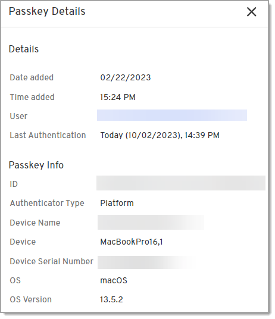
Task: Click the Device Serial Number label
Action: pos(51,261)
